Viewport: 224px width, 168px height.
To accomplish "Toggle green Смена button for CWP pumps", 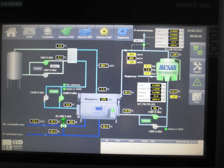I will pos(146,121).
